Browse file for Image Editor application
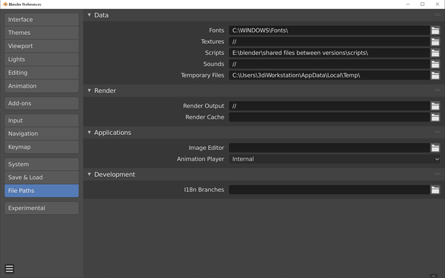The height and width of the screenshot is (278, 445). point(435,148)
